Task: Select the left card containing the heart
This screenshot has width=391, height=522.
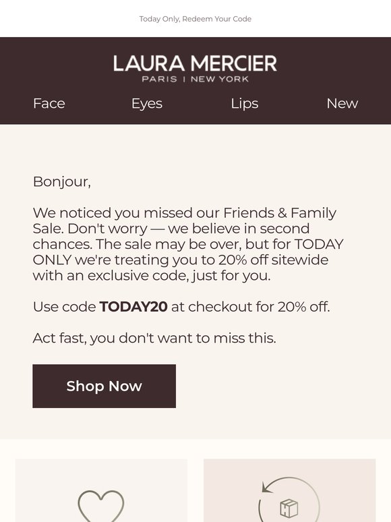Action: (x=101, y=490)
